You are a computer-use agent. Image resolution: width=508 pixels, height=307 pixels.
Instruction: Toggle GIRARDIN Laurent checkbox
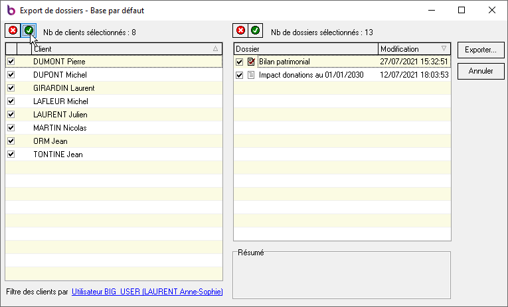click(11, 88)
